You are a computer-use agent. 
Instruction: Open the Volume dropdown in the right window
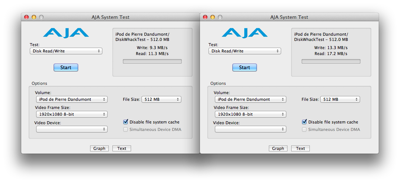tap(250, 99)
